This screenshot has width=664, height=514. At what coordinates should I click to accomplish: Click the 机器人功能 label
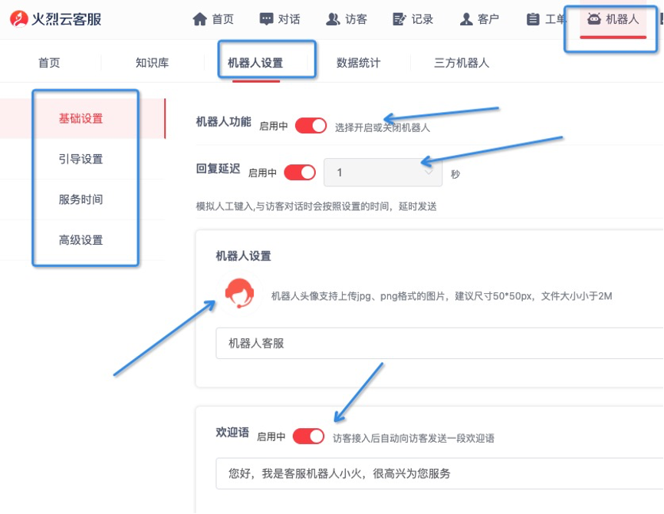click(x=223, y=122)
